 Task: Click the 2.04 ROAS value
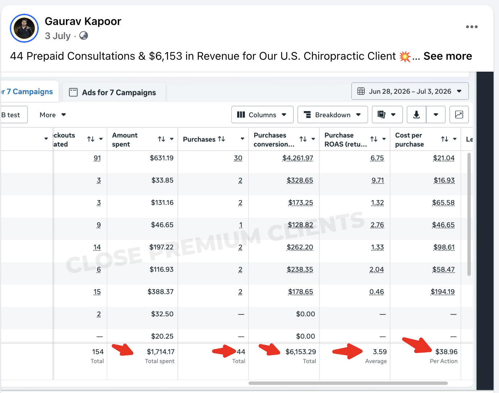[x=377, y=270]
